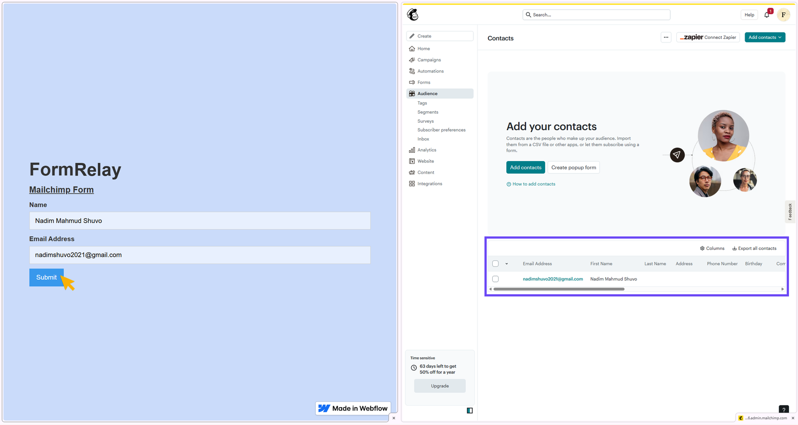Image resolution: width=798 pixels, height=425 pixels.
Task: Click the Nadim Mahmud Shuvo first name cell
Action: pyautogui.click(x=613, y=279)
